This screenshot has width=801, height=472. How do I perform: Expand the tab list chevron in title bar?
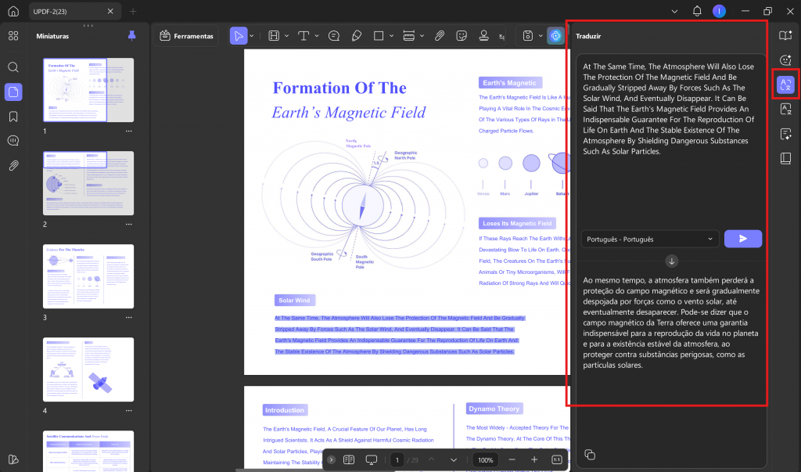(674, 11)
